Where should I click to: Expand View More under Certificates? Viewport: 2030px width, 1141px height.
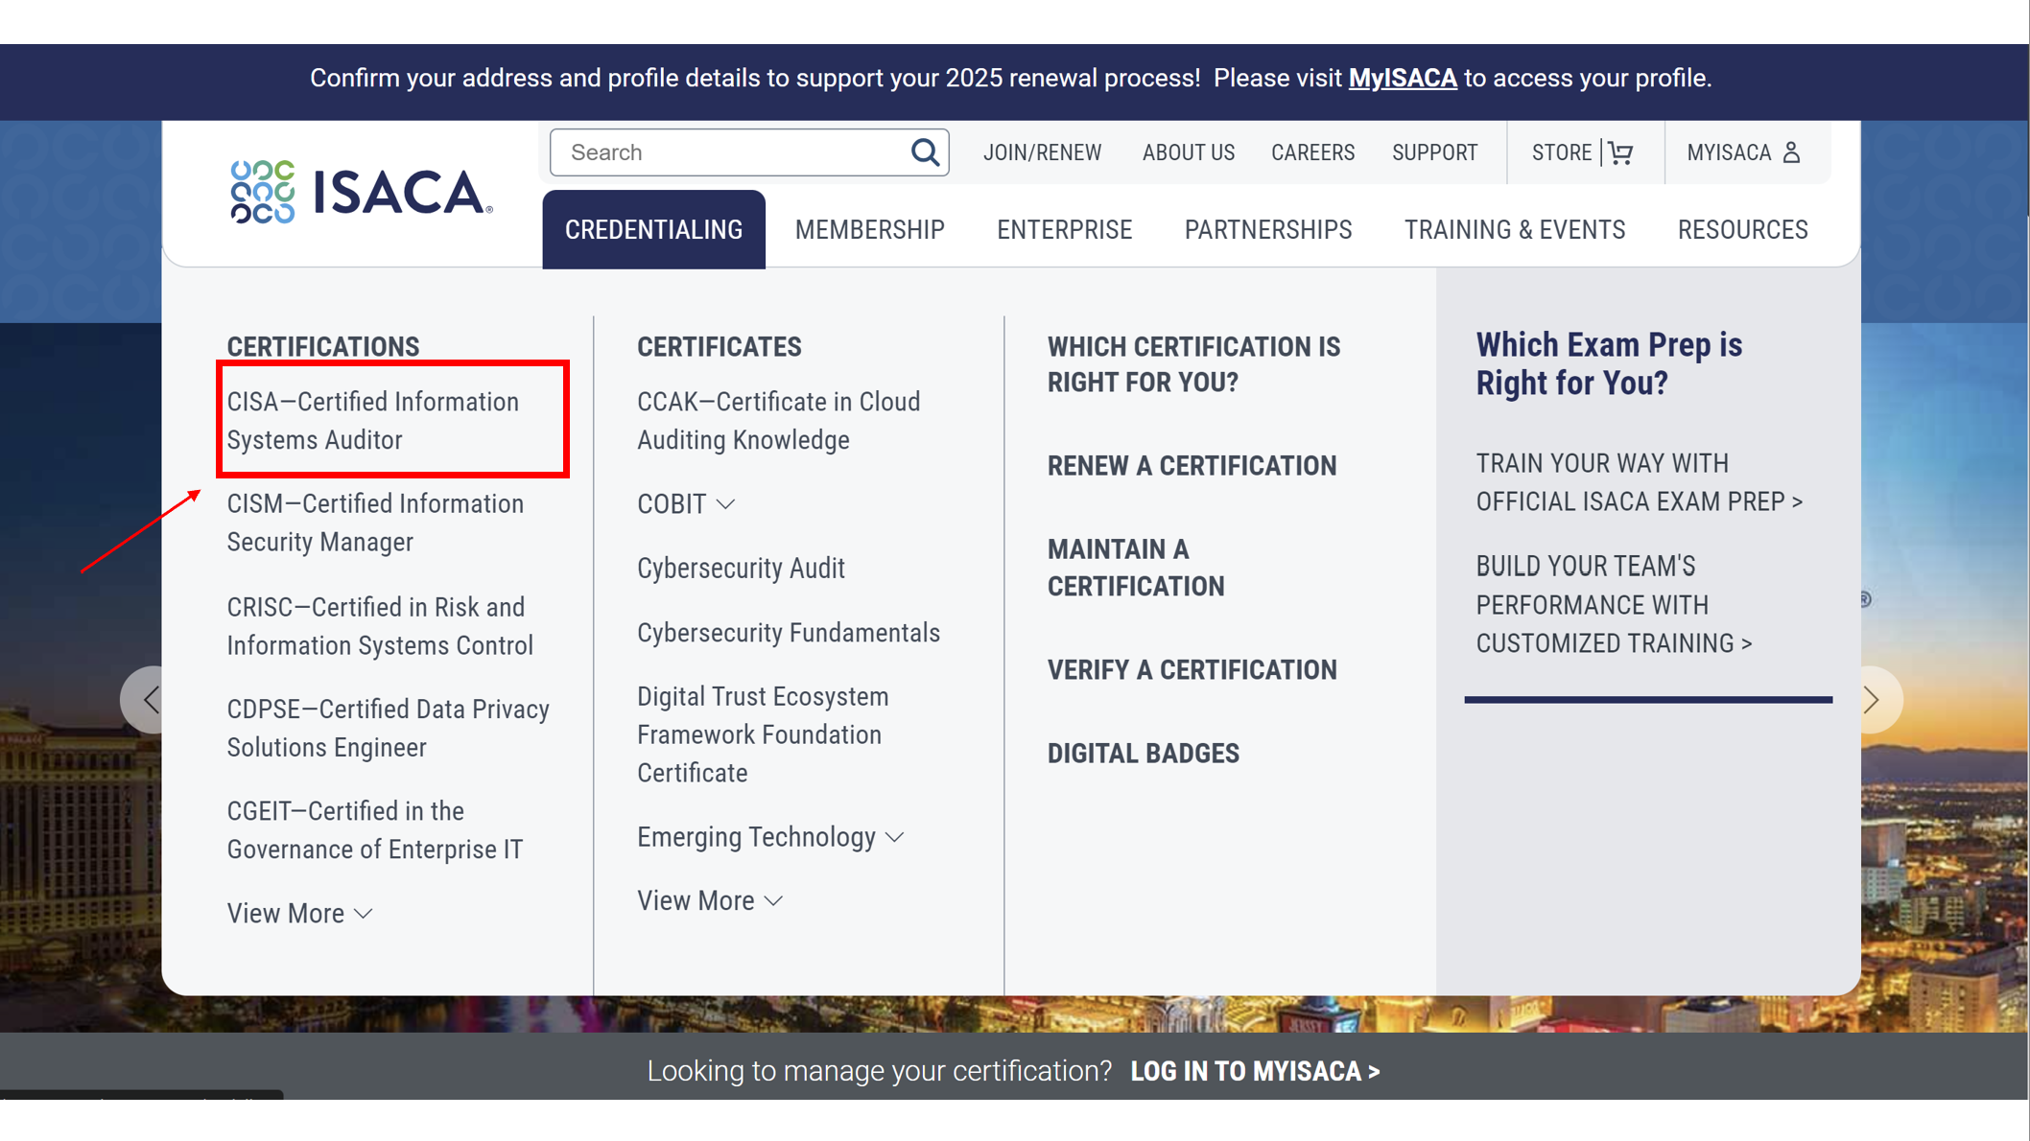click(710, 901)
